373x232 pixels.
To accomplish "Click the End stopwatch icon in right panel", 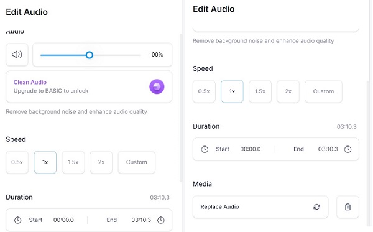I will coord(348,149).
